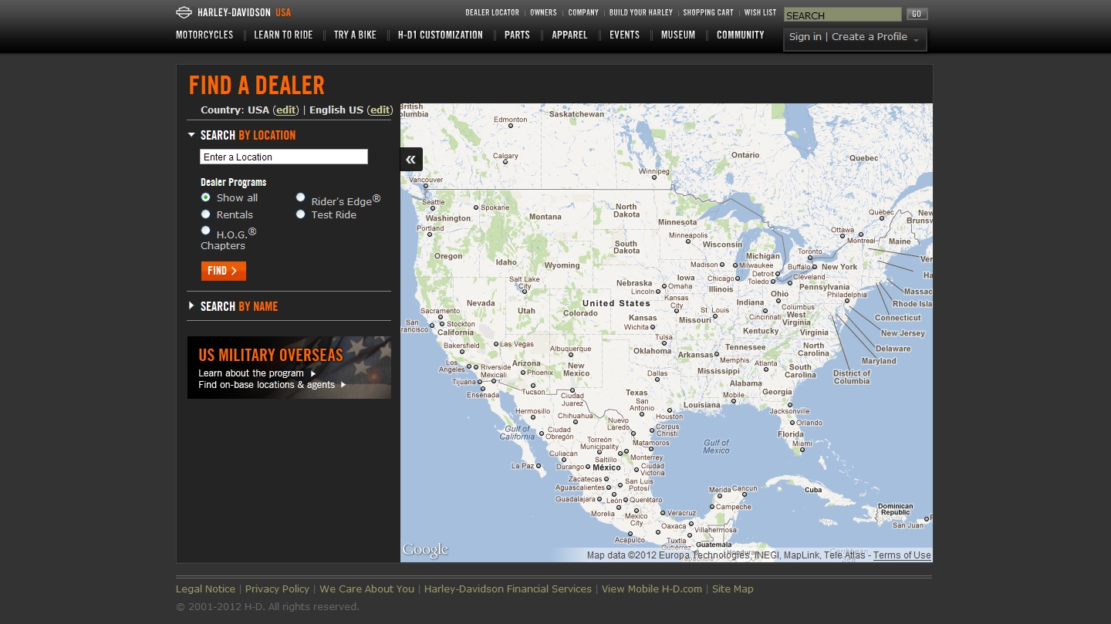
Task: Click the Gulf of Mexico label
Action: coord(716,447)
